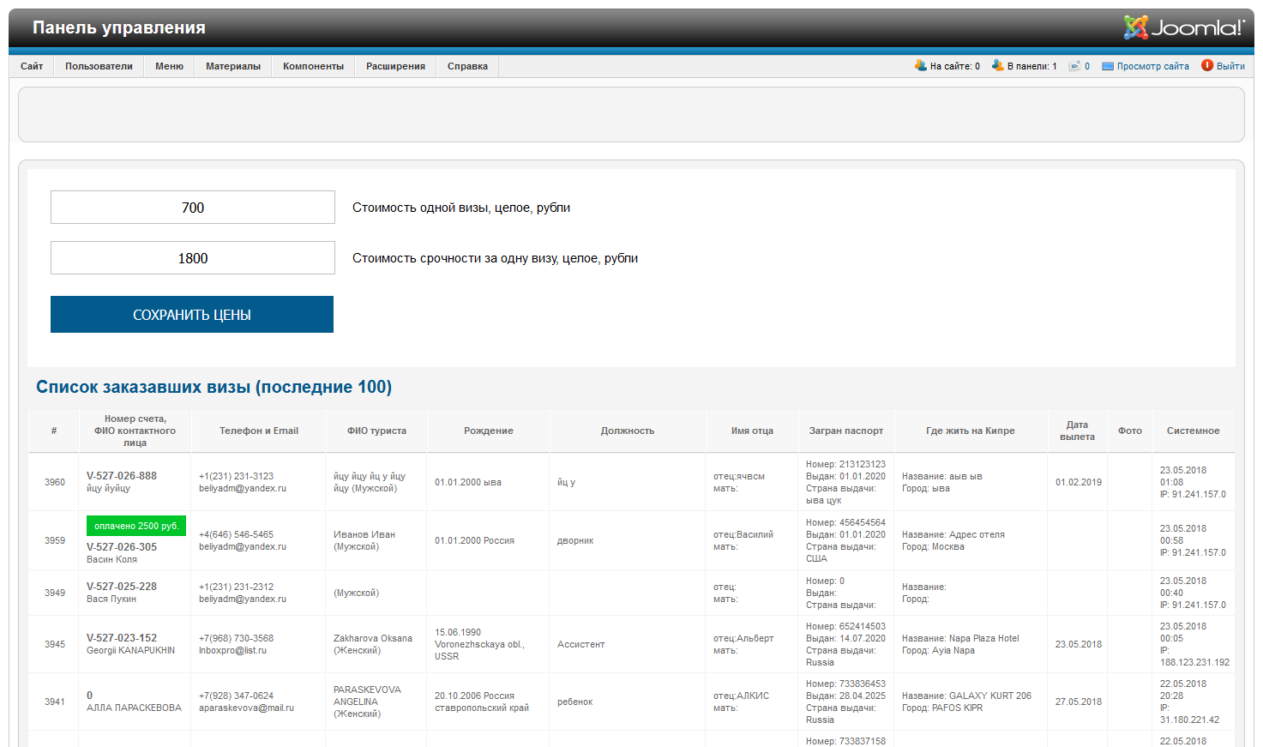Click the "Номер счета, ФИО контактного лица" column header
Image resolution: width=1263 pixels, height=747 pixels.
(135, 431)
